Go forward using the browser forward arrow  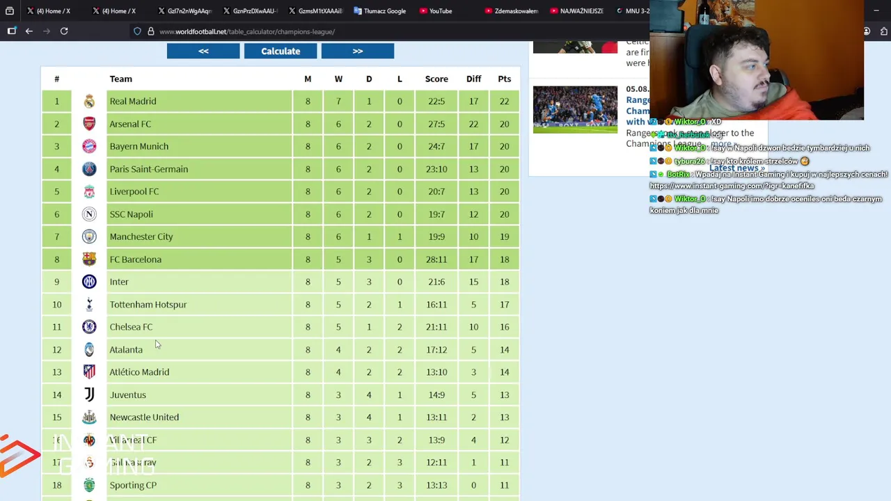(47, 31)
